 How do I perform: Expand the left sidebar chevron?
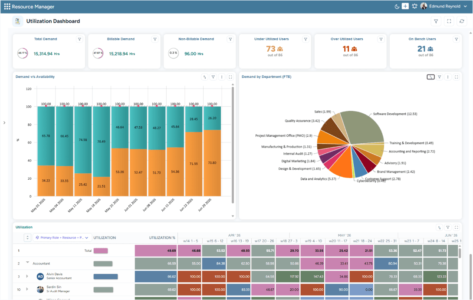point(4,123)
